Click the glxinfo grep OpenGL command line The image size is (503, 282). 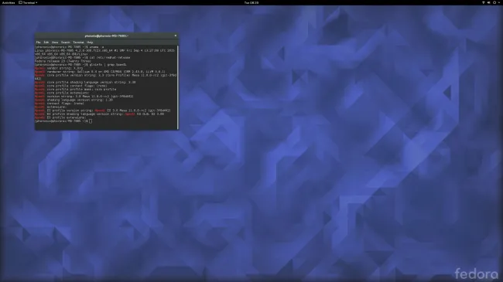(x=80, y=65)
